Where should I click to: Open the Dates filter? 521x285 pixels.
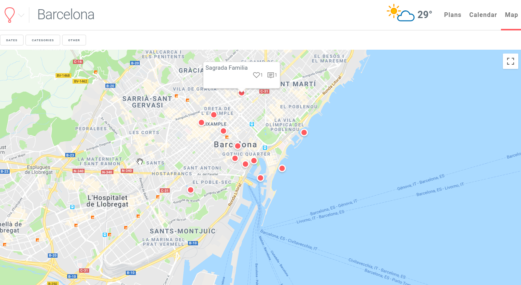(x=12, y=40)
